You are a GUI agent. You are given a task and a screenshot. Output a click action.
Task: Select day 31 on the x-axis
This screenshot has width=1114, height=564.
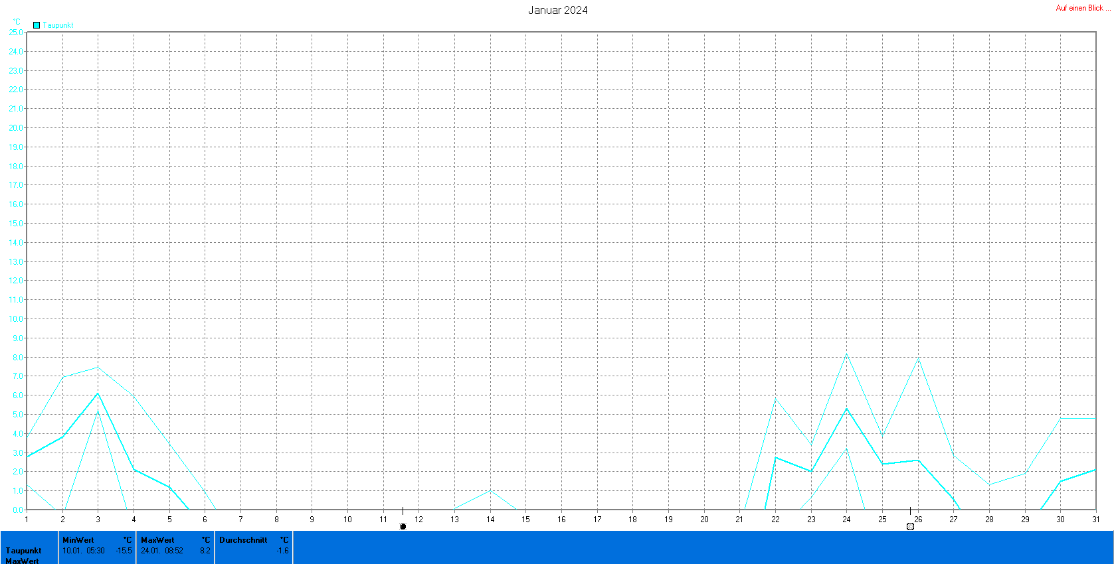pos(1095,520)
